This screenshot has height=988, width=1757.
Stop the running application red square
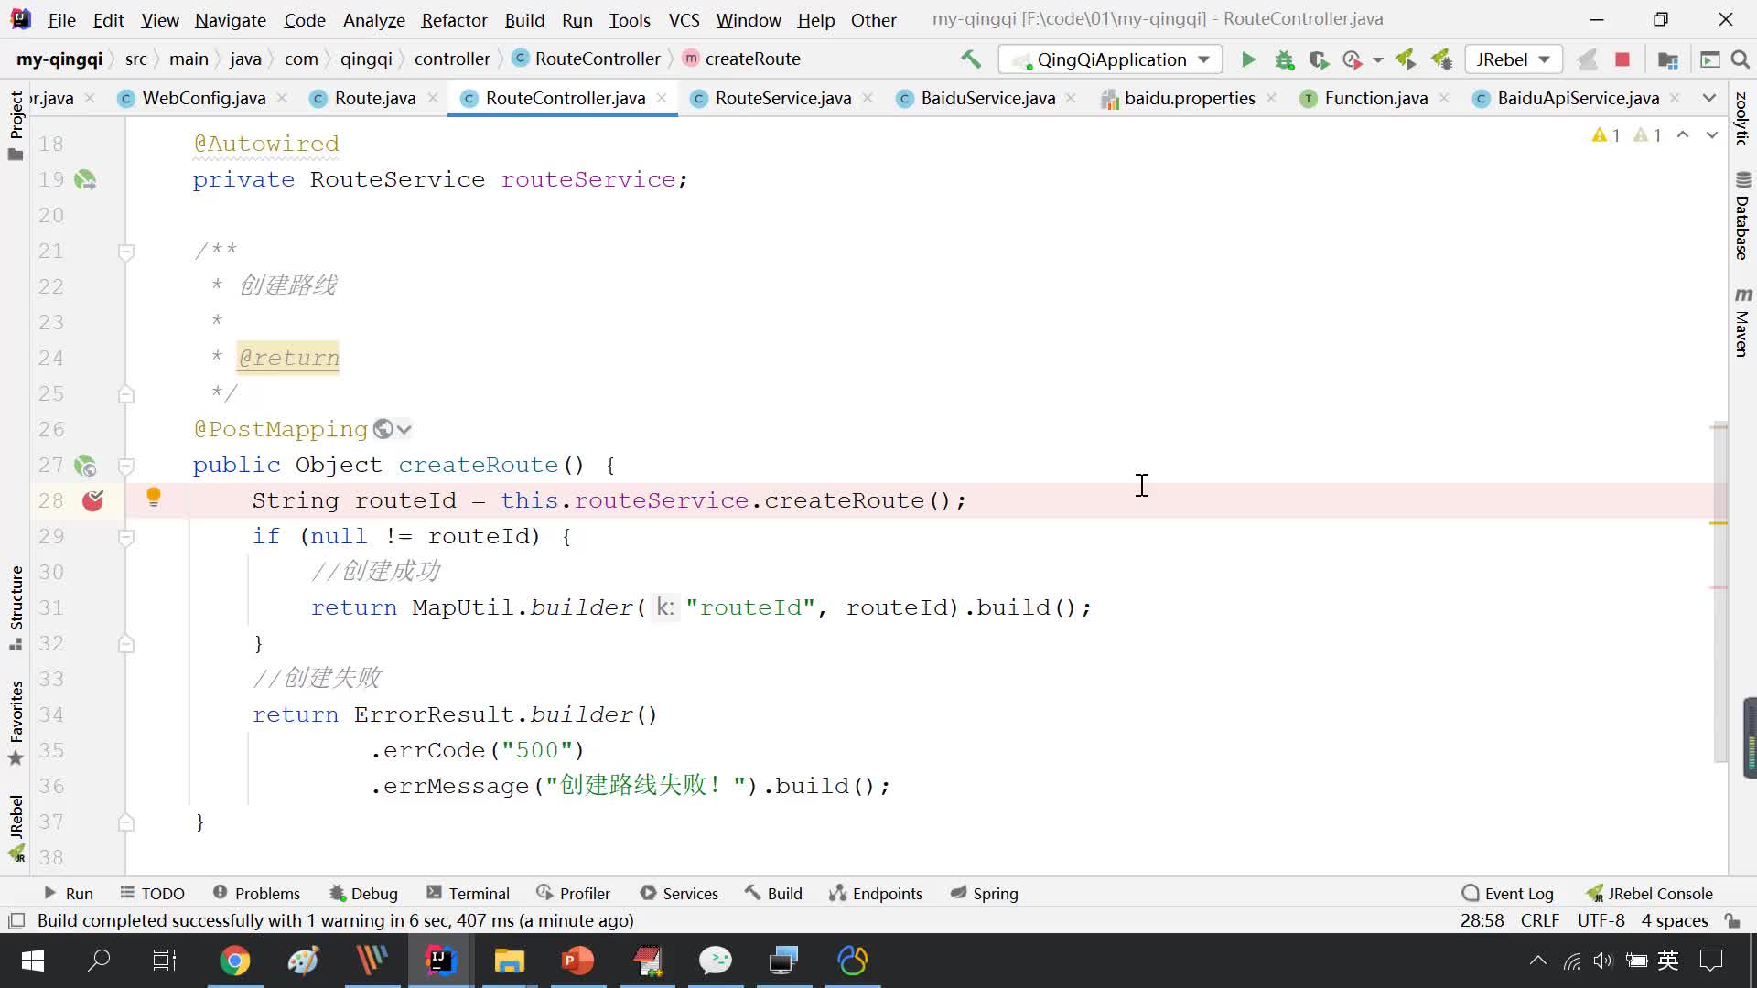pos(1622,59)
